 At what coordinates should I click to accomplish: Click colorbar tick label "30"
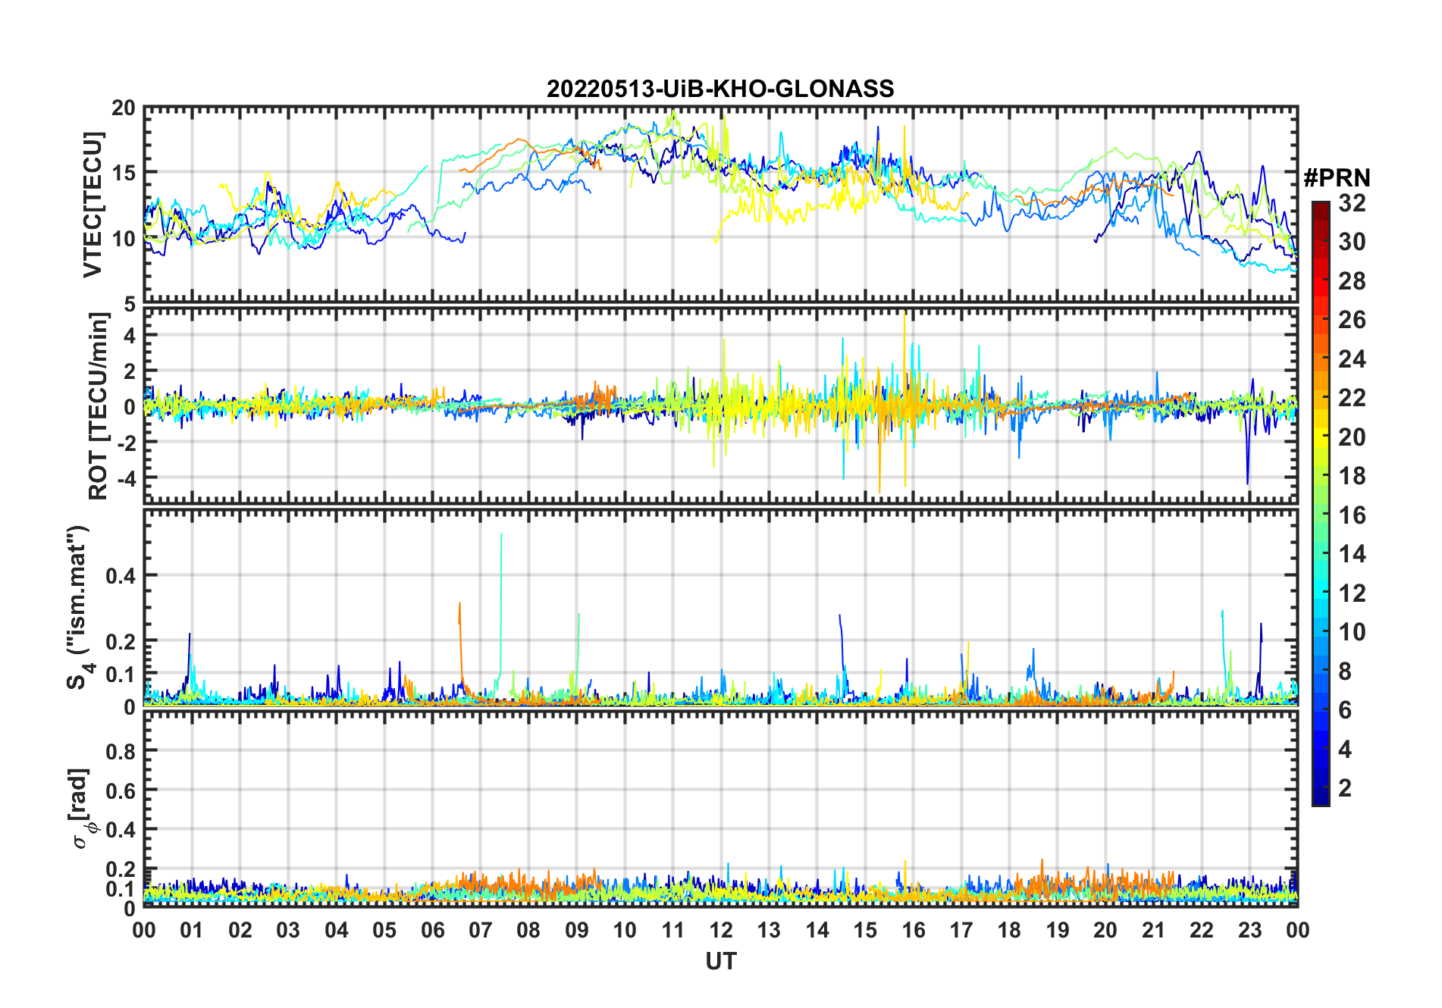(1352, 242)
